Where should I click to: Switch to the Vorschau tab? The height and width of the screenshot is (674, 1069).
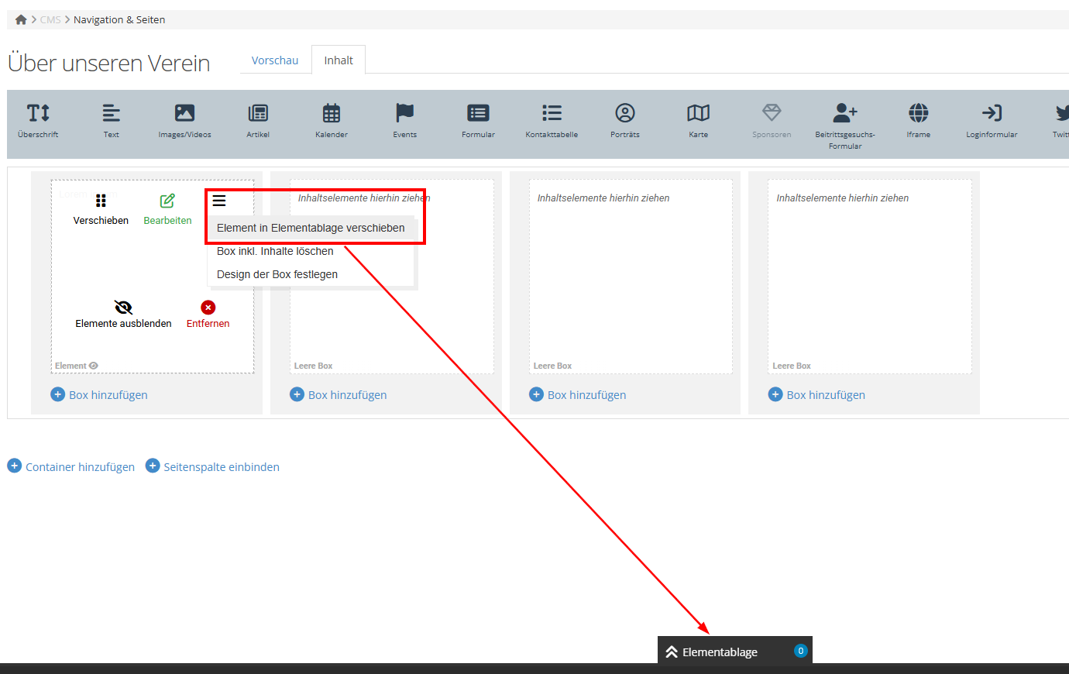point(275,60)
